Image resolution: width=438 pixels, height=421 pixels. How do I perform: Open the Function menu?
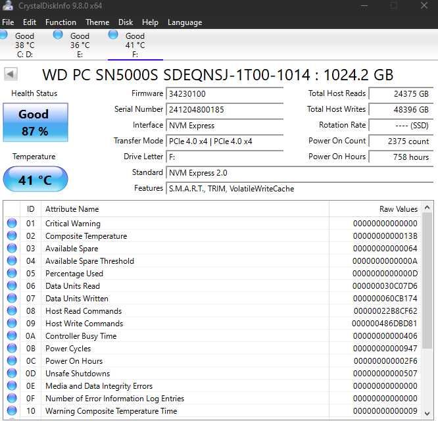(x=61, y=22)
